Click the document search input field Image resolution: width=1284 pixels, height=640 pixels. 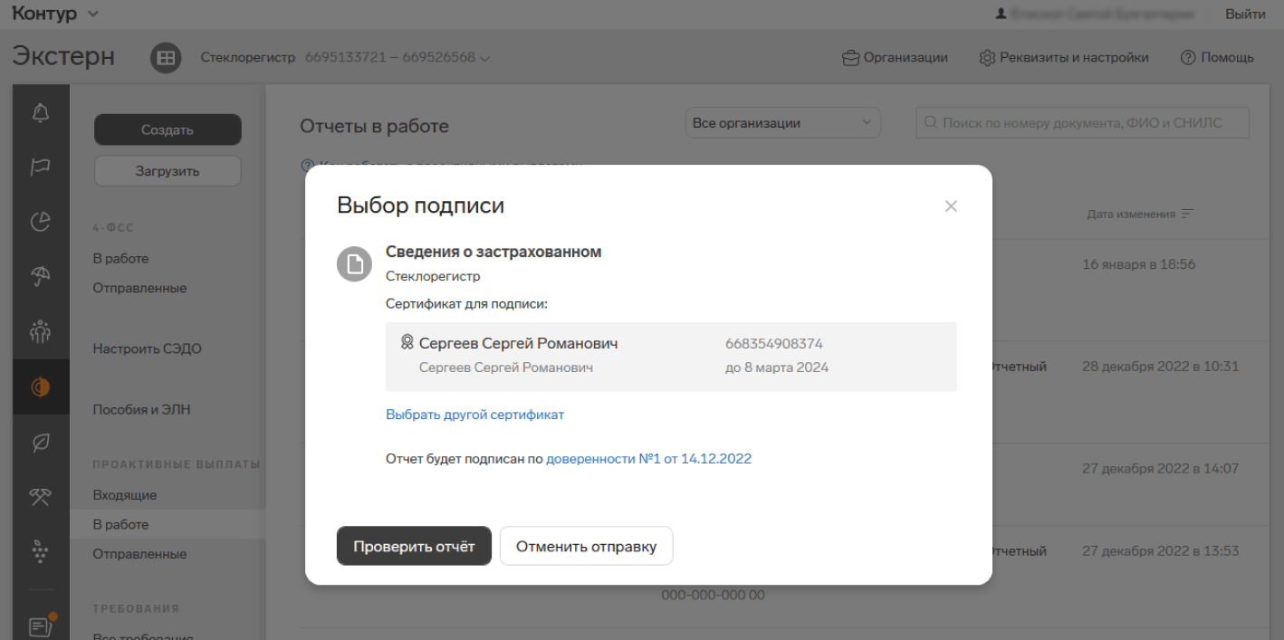1082,123
